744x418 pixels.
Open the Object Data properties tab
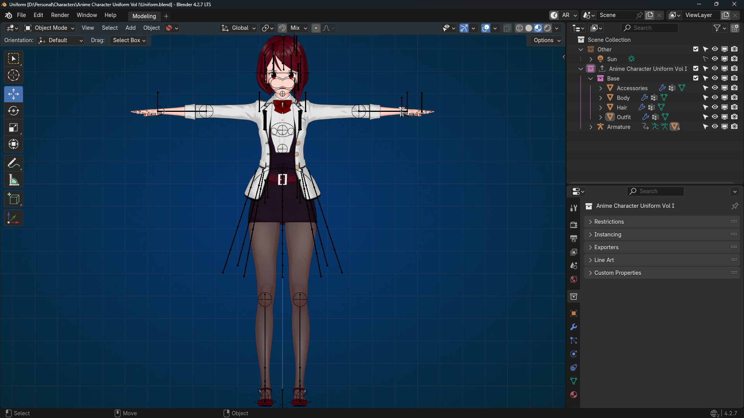574,381
